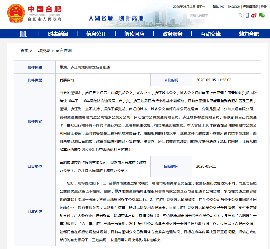Open 无障碍阅读 accessibility mode

250,7
